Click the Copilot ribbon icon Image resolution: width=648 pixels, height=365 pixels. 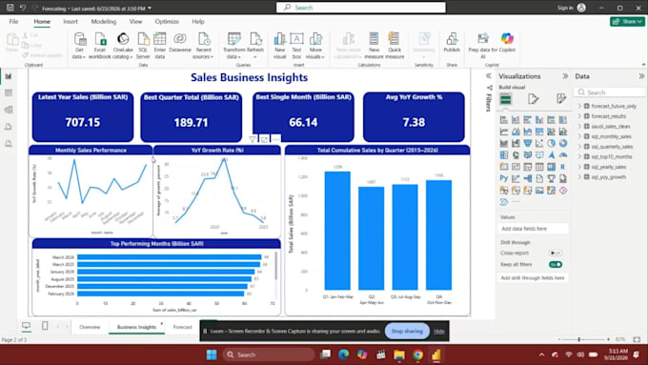pyautogui.click(x=507, y=39)
